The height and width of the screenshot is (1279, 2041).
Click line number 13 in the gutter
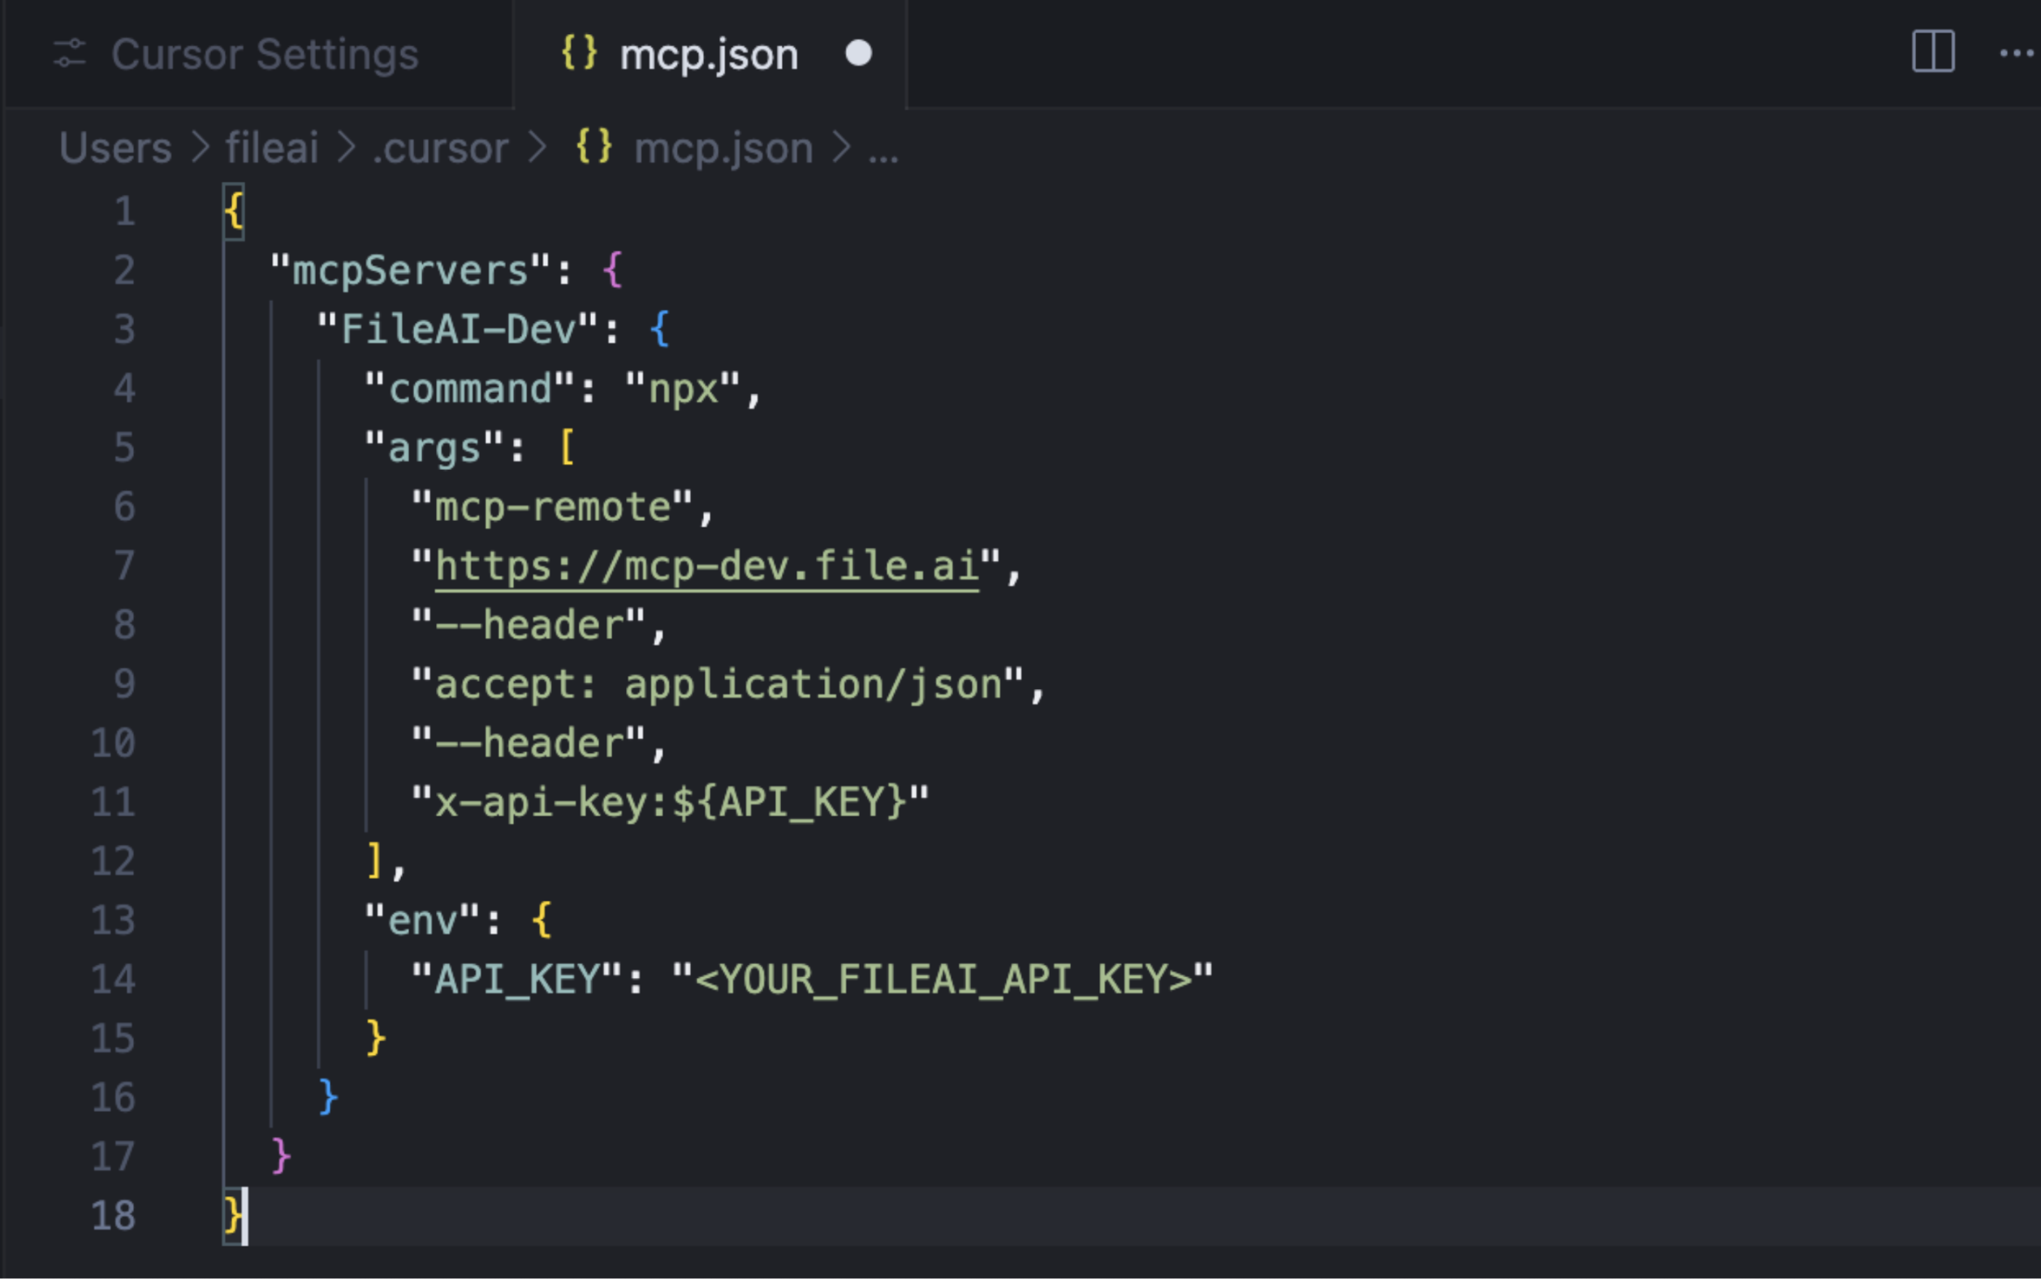[x=114, y=920]
